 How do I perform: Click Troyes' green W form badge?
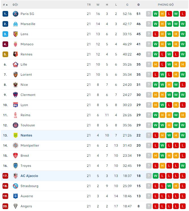point(183,166)
